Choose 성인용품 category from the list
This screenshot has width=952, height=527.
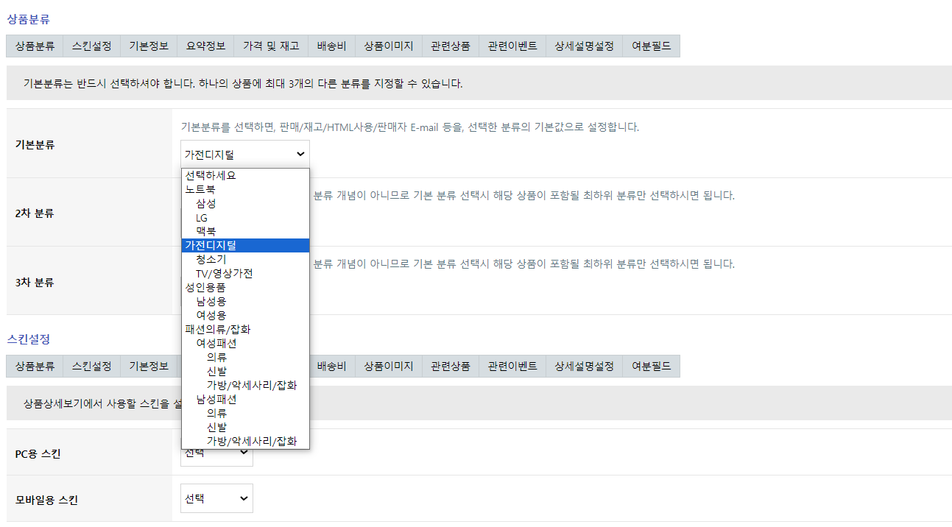205,287
